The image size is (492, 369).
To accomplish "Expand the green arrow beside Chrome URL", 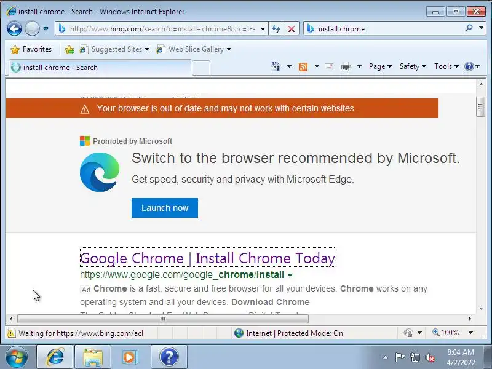I will coord(290,275).
